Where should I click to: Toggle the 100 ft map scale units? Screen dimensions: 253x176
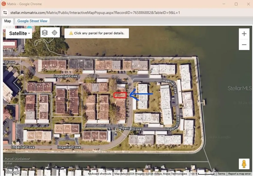[x=202, y=174]
